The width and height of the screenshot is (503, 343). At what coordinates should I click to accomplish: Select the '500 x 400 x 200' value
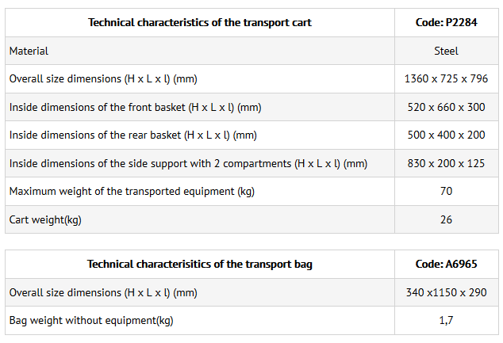pyautogui.click(x=446, y=135)
